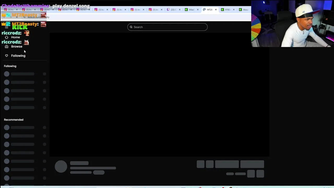
Task: Close the MT2B browser tab
Action: pyautogui.click(x=216, y=10)
